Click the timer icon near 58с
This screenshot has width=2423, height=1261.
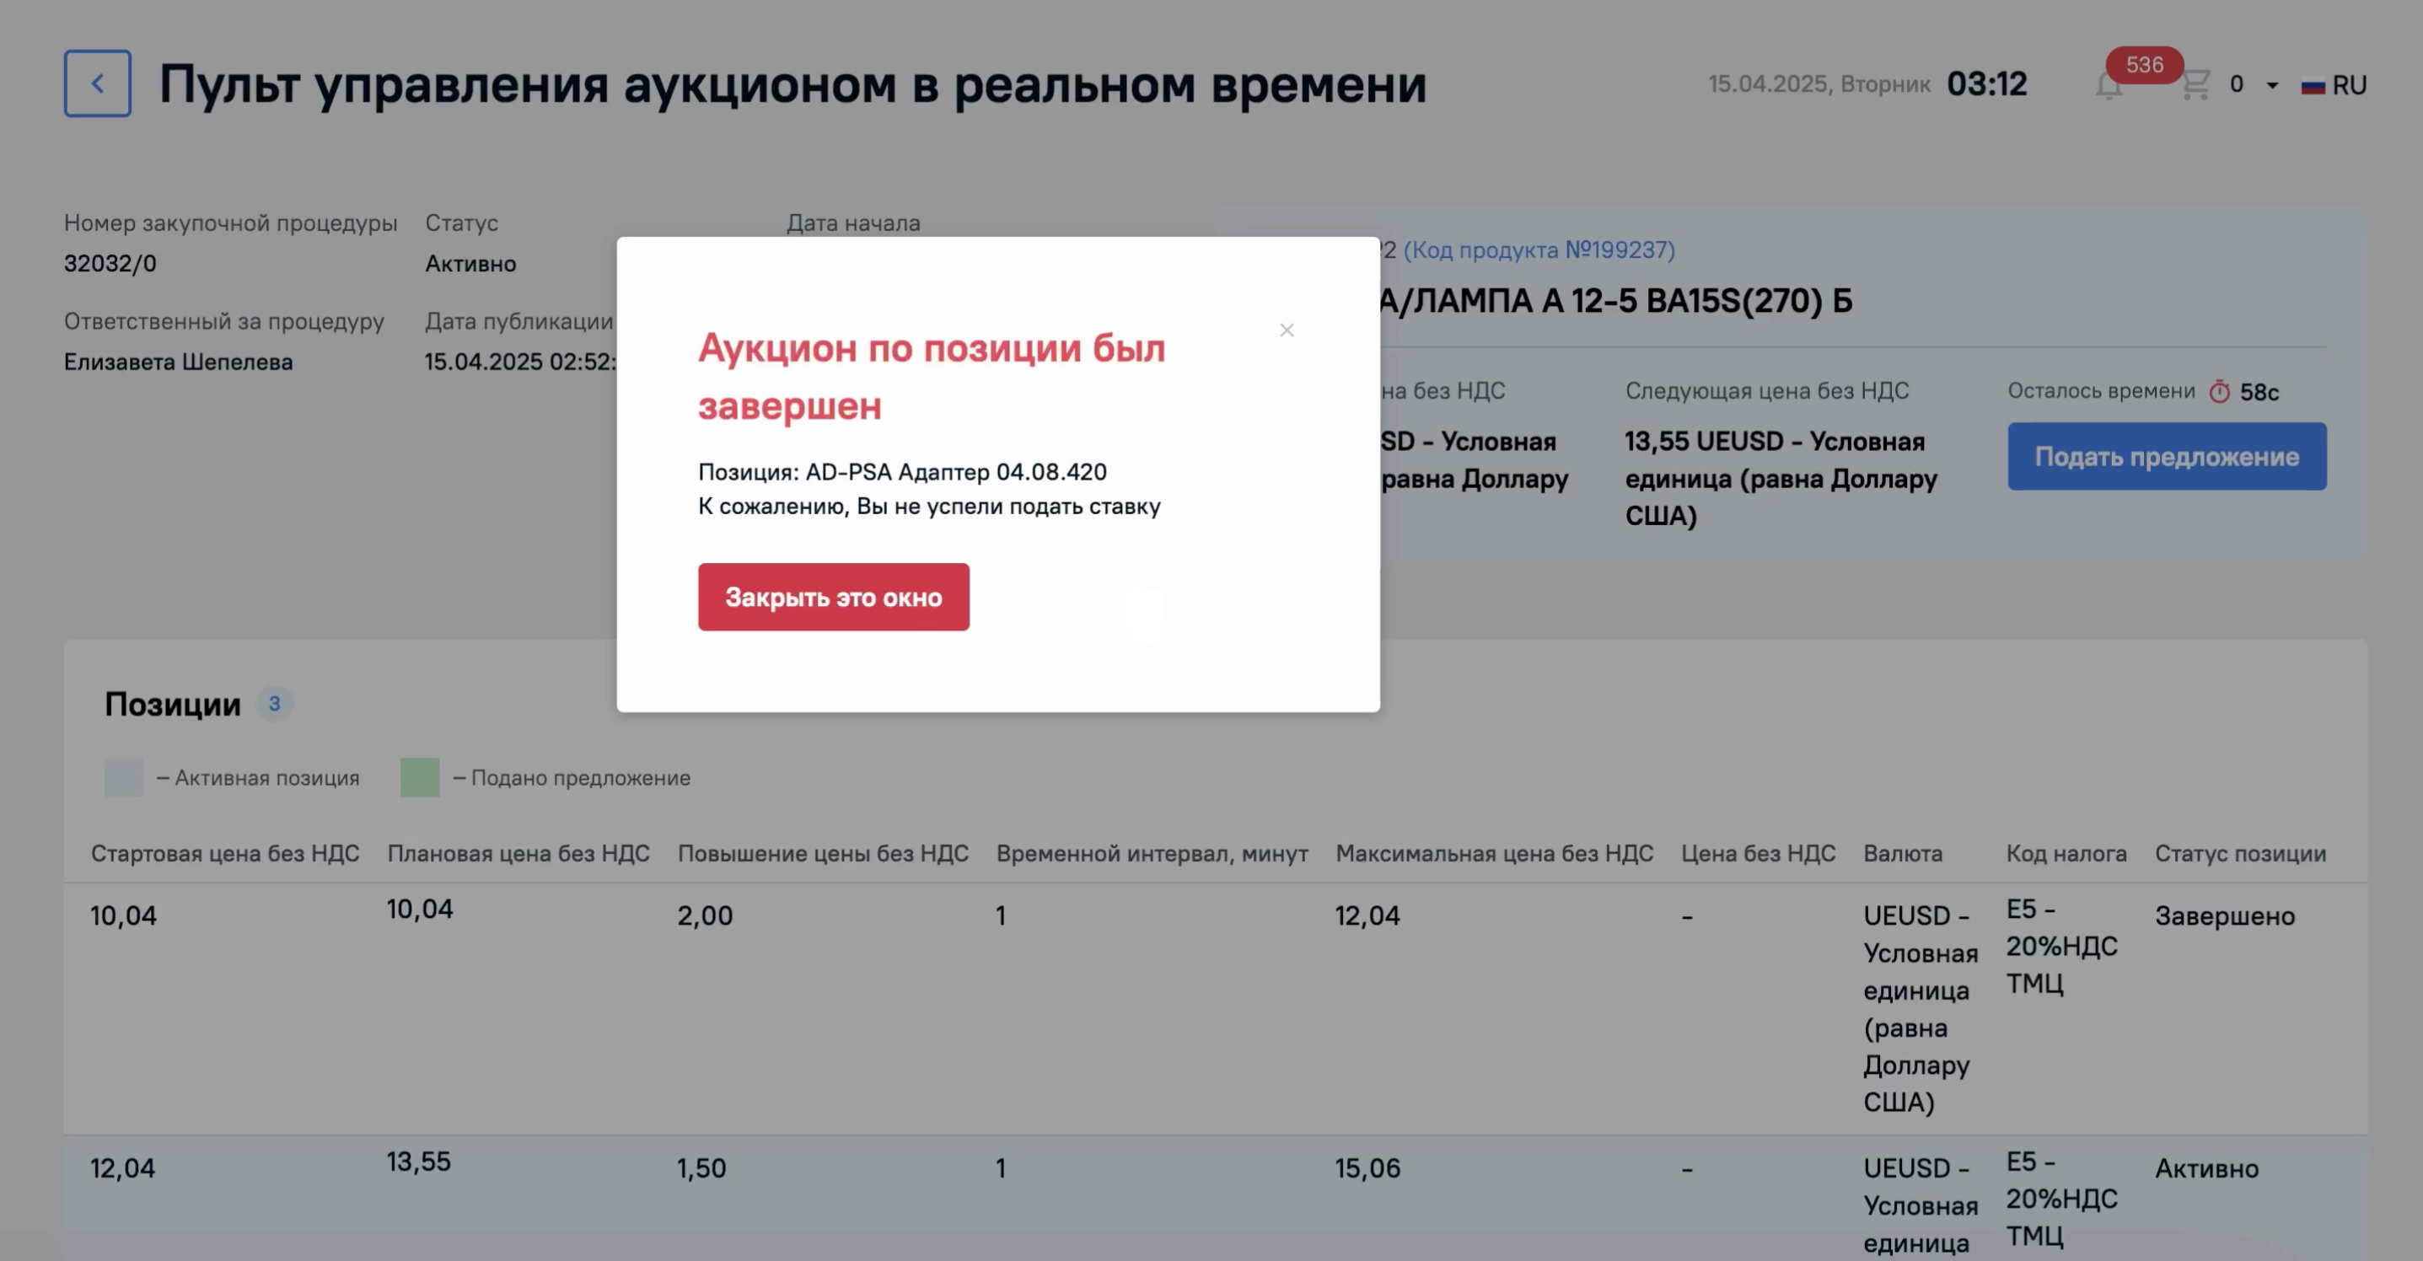pyautogui.click(x=2219, y=391)
